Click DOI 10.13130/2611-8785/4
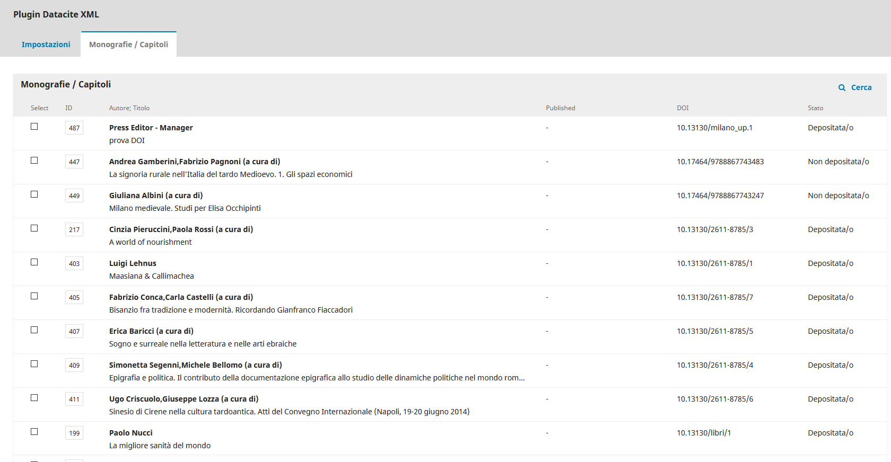 click(715, 365)
